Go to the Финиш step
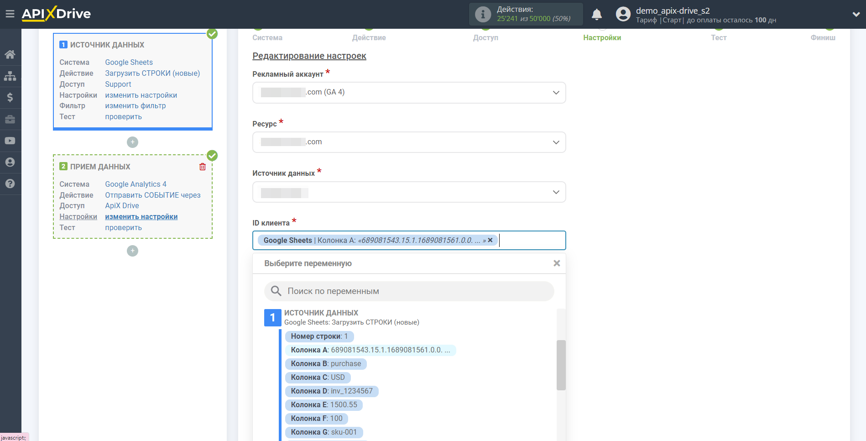Viewport: 866px width, 441px height. [x=823, y=37]
